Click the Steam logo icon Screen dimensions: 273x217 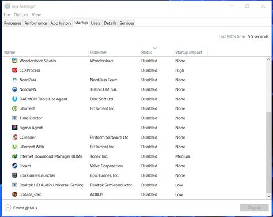14,166
